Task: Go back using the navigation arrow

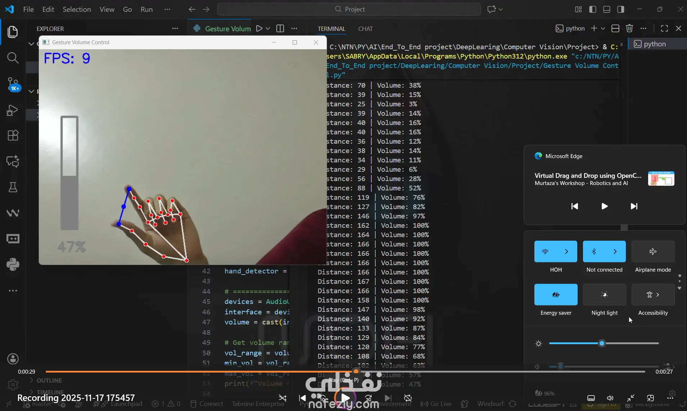Action: coord(192,9)
